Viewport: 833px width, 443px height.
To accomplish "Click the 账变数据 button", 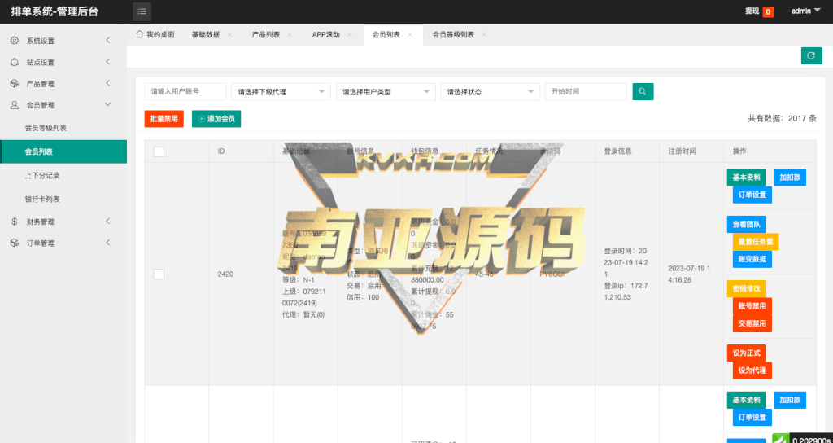I will (x=752, y=259).
